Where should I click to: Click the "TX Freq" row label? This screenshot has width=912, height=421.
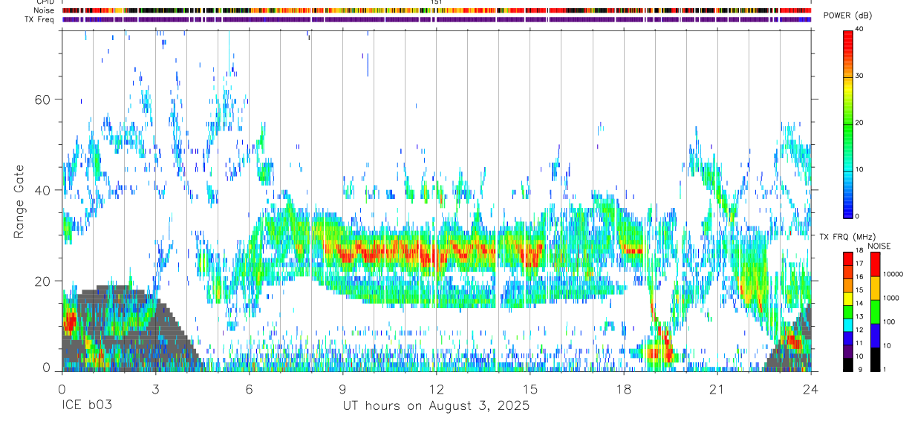[39, 20]
